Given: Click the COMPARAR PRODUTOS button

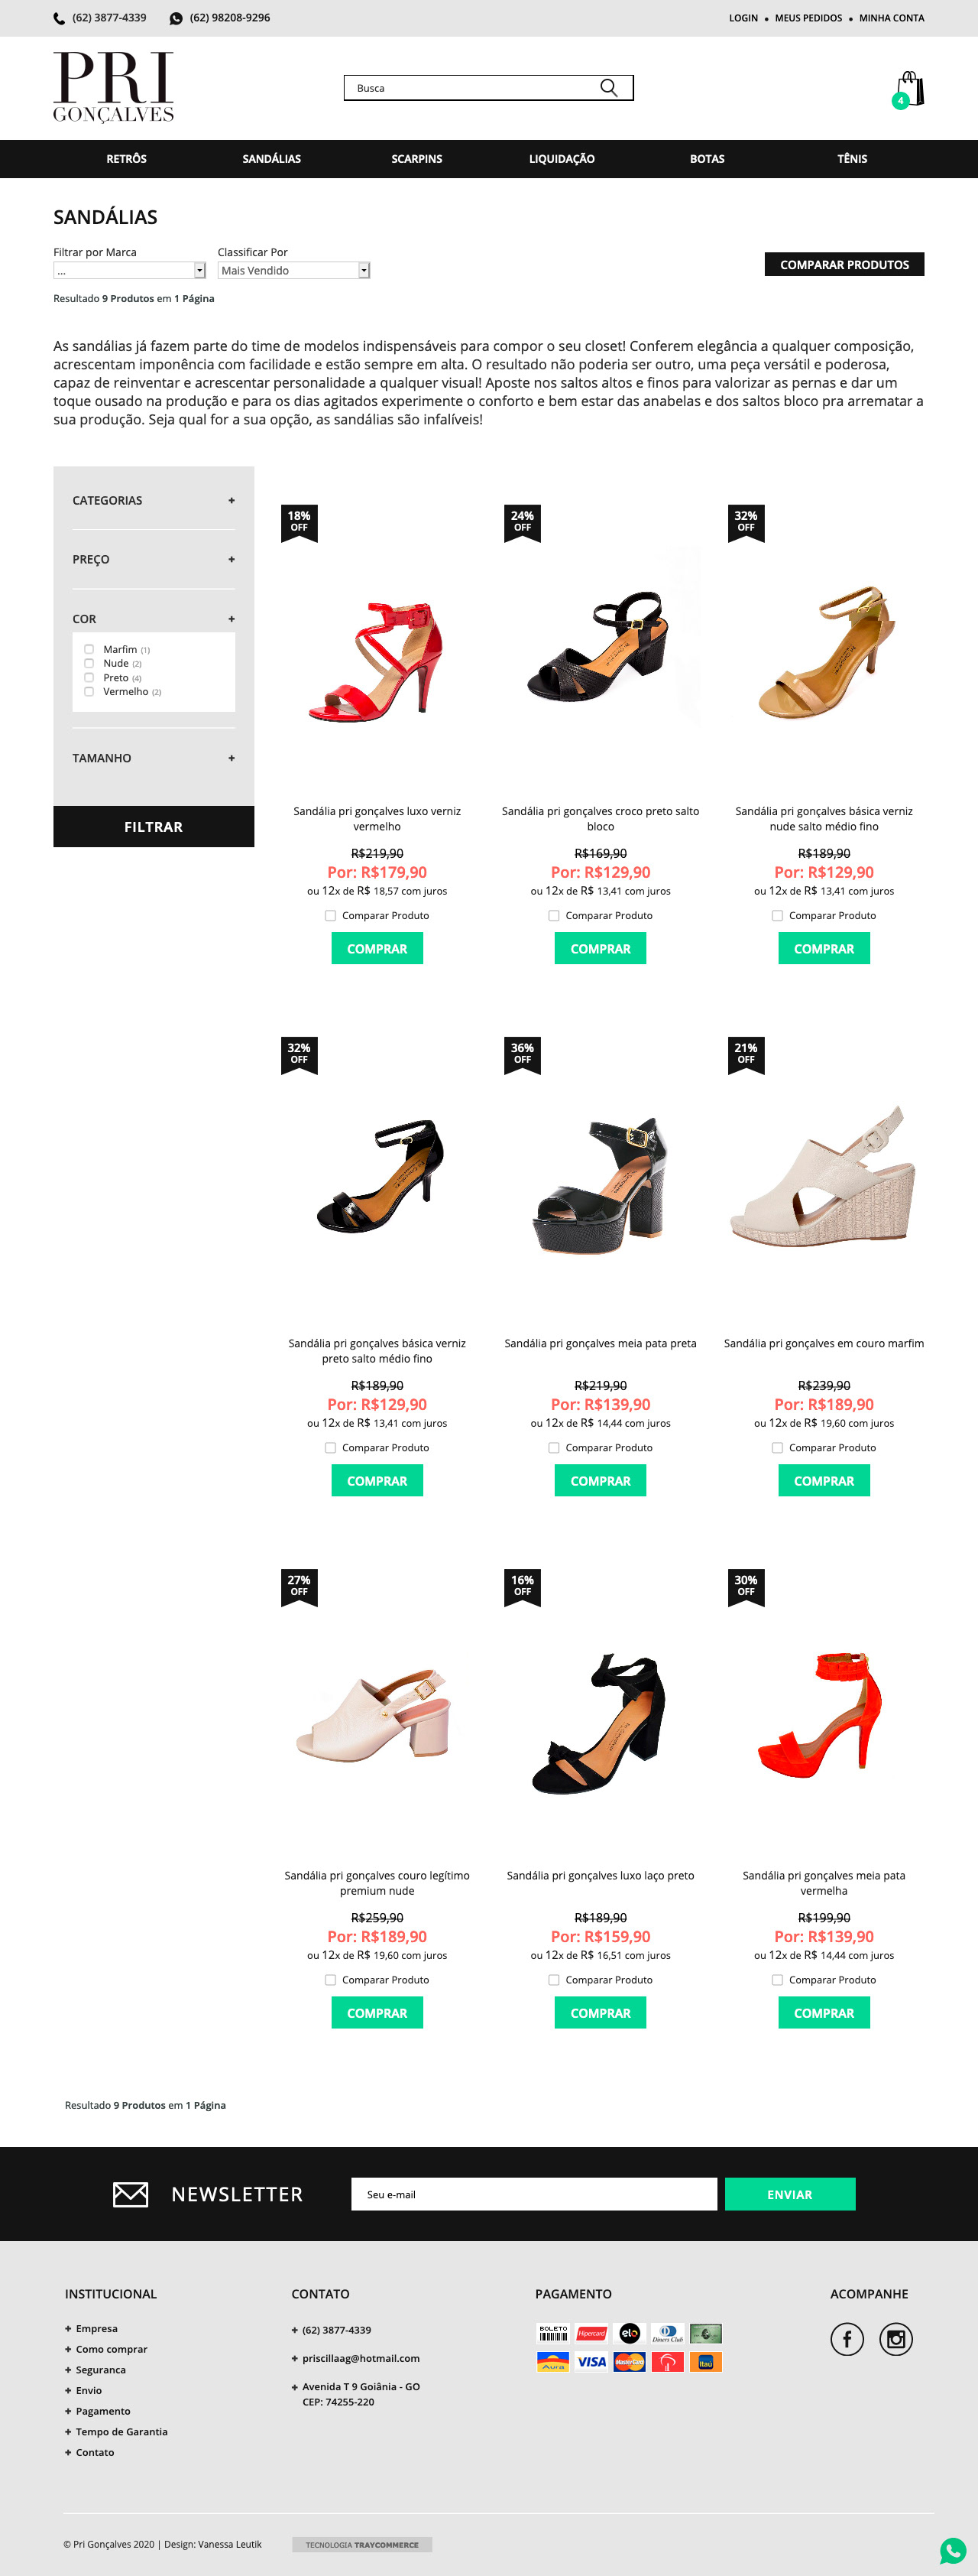Looking at the screenshot, I should 844,264.
